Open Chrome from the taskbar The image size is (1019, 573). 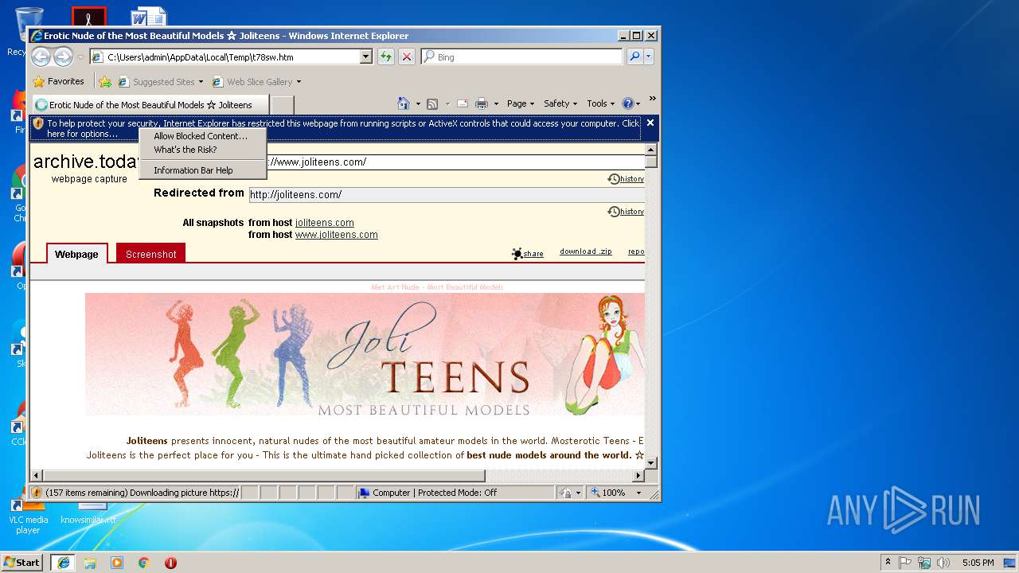[143, 562]
